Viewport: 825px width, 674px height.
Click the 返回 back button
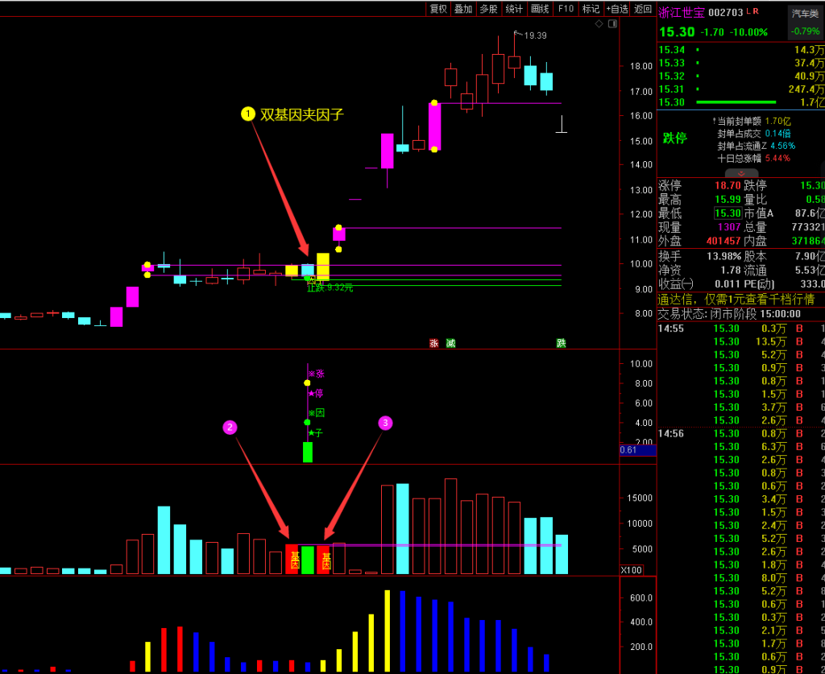tap(643, 9)
